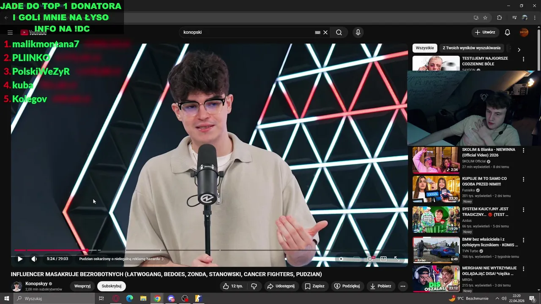Open File Explorer from the taskbar
541x304 pixels.
[143, 299]
